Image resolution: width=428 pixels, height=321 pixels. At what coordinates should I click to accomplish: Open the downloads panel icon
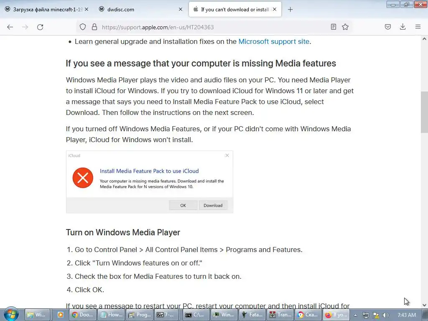tap(403, 27)
